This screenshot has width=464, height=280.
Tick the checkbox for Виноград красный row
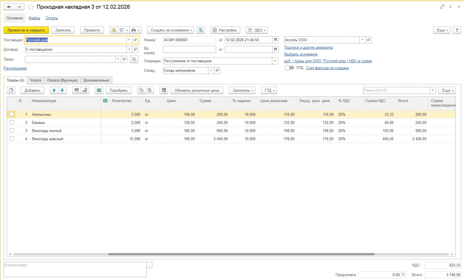point(12,139)
